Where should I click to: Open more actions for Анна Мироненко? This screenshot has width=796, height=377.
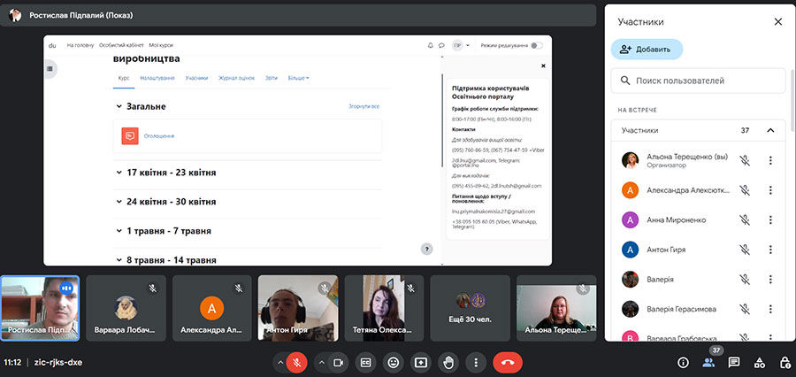coord(770,220)
